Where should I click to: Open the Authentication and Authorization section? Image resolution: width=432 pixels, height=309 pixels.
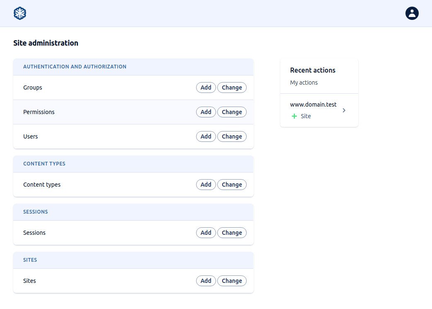[75, 67]
